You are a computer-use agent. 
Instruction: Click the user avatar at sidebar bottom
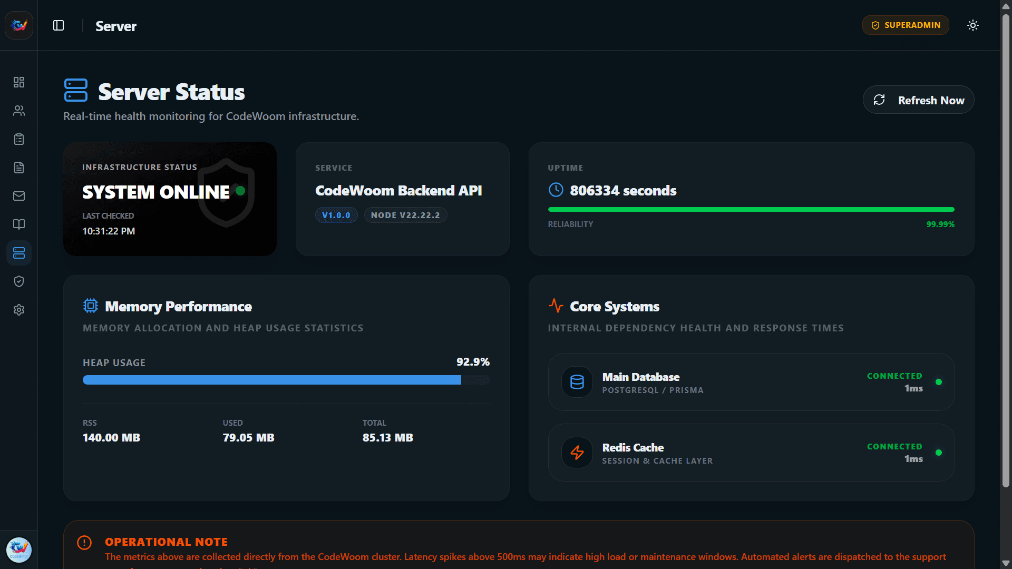pyautogui.click(x=19, y=550)
